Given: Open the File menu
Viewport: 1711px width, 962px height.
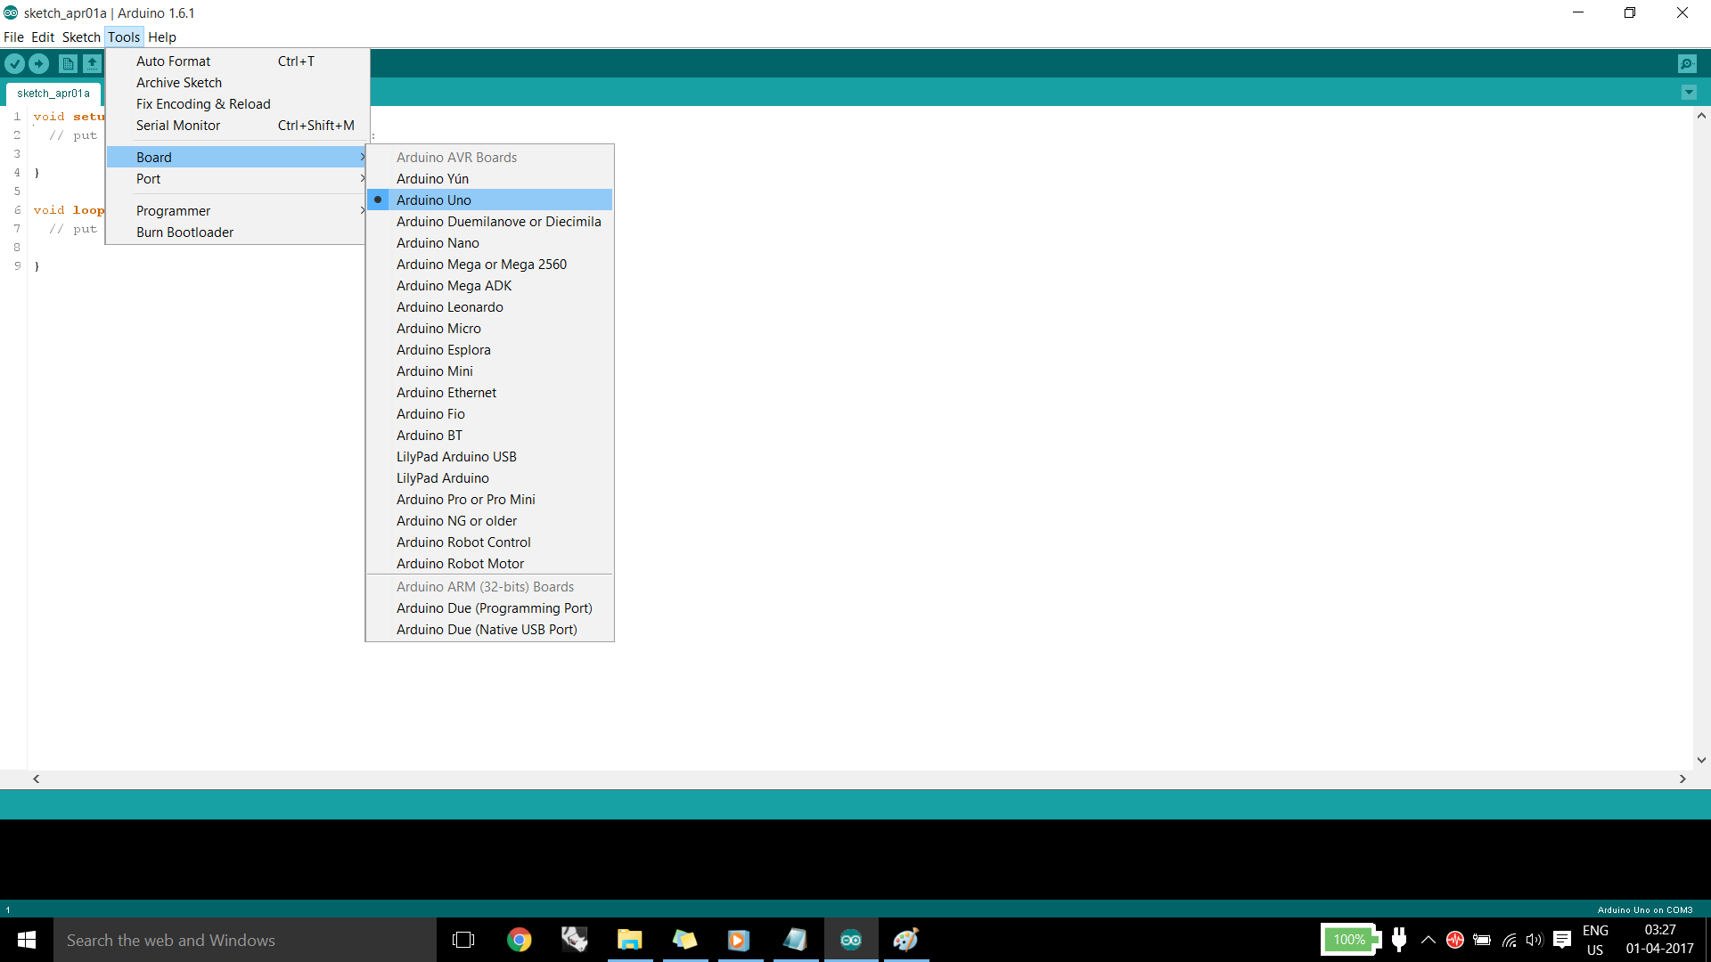Looking at the screenshot, I should point(13,37).
